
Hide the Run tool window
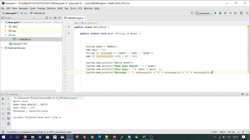247,94
